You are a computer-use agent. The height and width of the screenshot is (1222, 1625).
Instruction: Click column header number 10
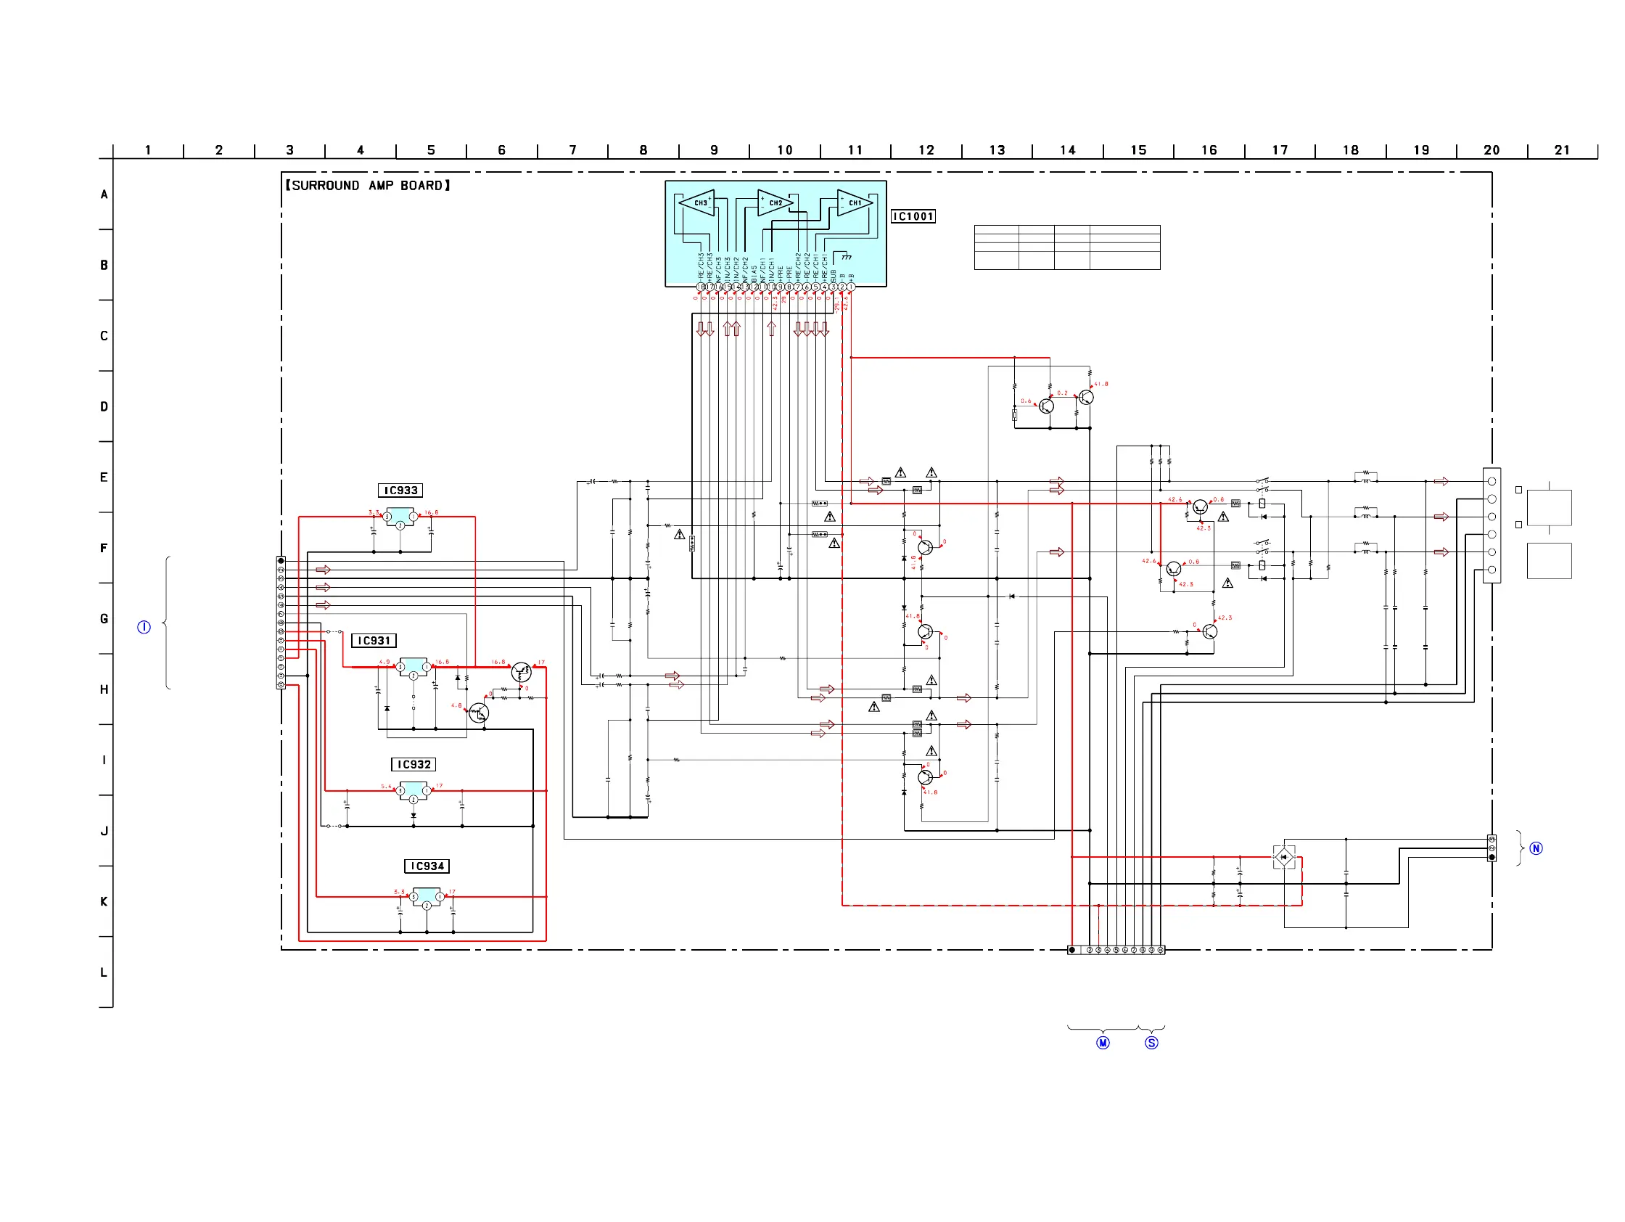coord(785,150)
